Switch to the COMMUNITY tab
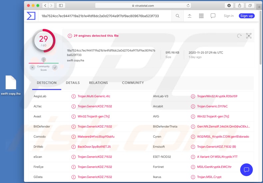Image resolution: width=263 pixels, height=183 pixels. tap(133, 83)
